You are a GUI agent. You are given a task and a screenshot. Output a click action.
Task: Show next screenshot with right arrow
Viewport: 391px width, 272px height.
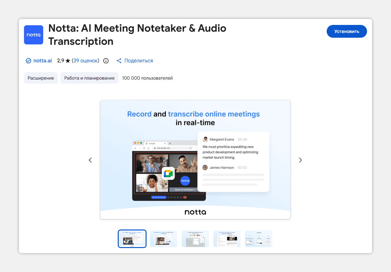[x=300, y=160]
